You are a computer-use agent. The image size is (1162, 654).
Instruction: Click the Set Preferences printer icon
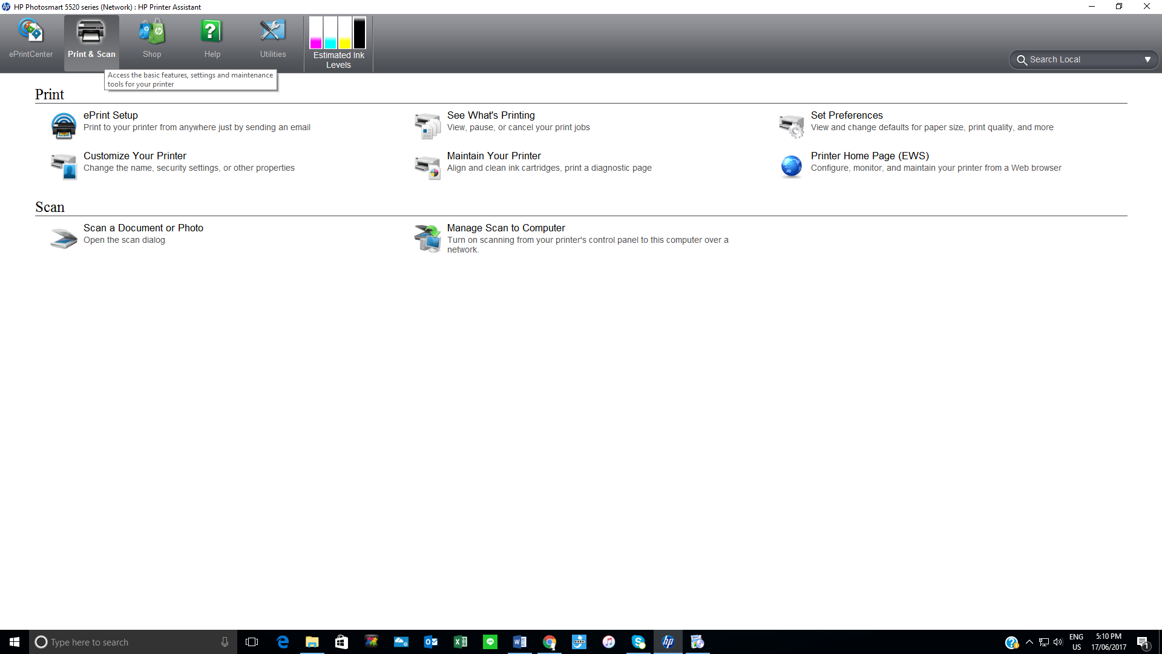coord(791,126)
